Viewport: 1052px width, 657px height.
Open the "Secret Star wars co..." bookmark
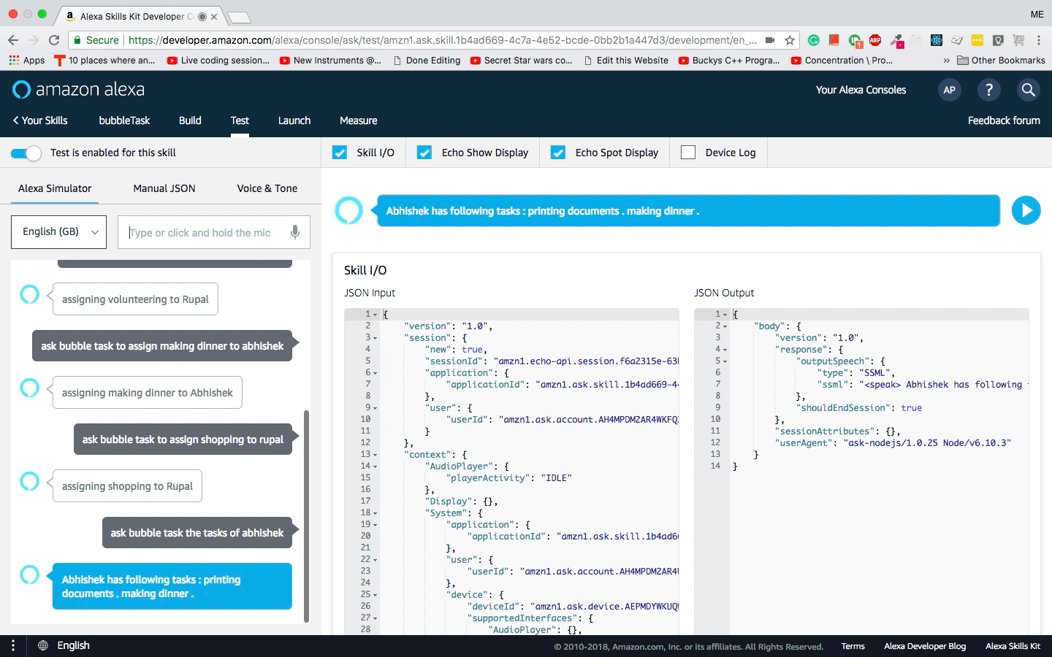pos(522,61)
